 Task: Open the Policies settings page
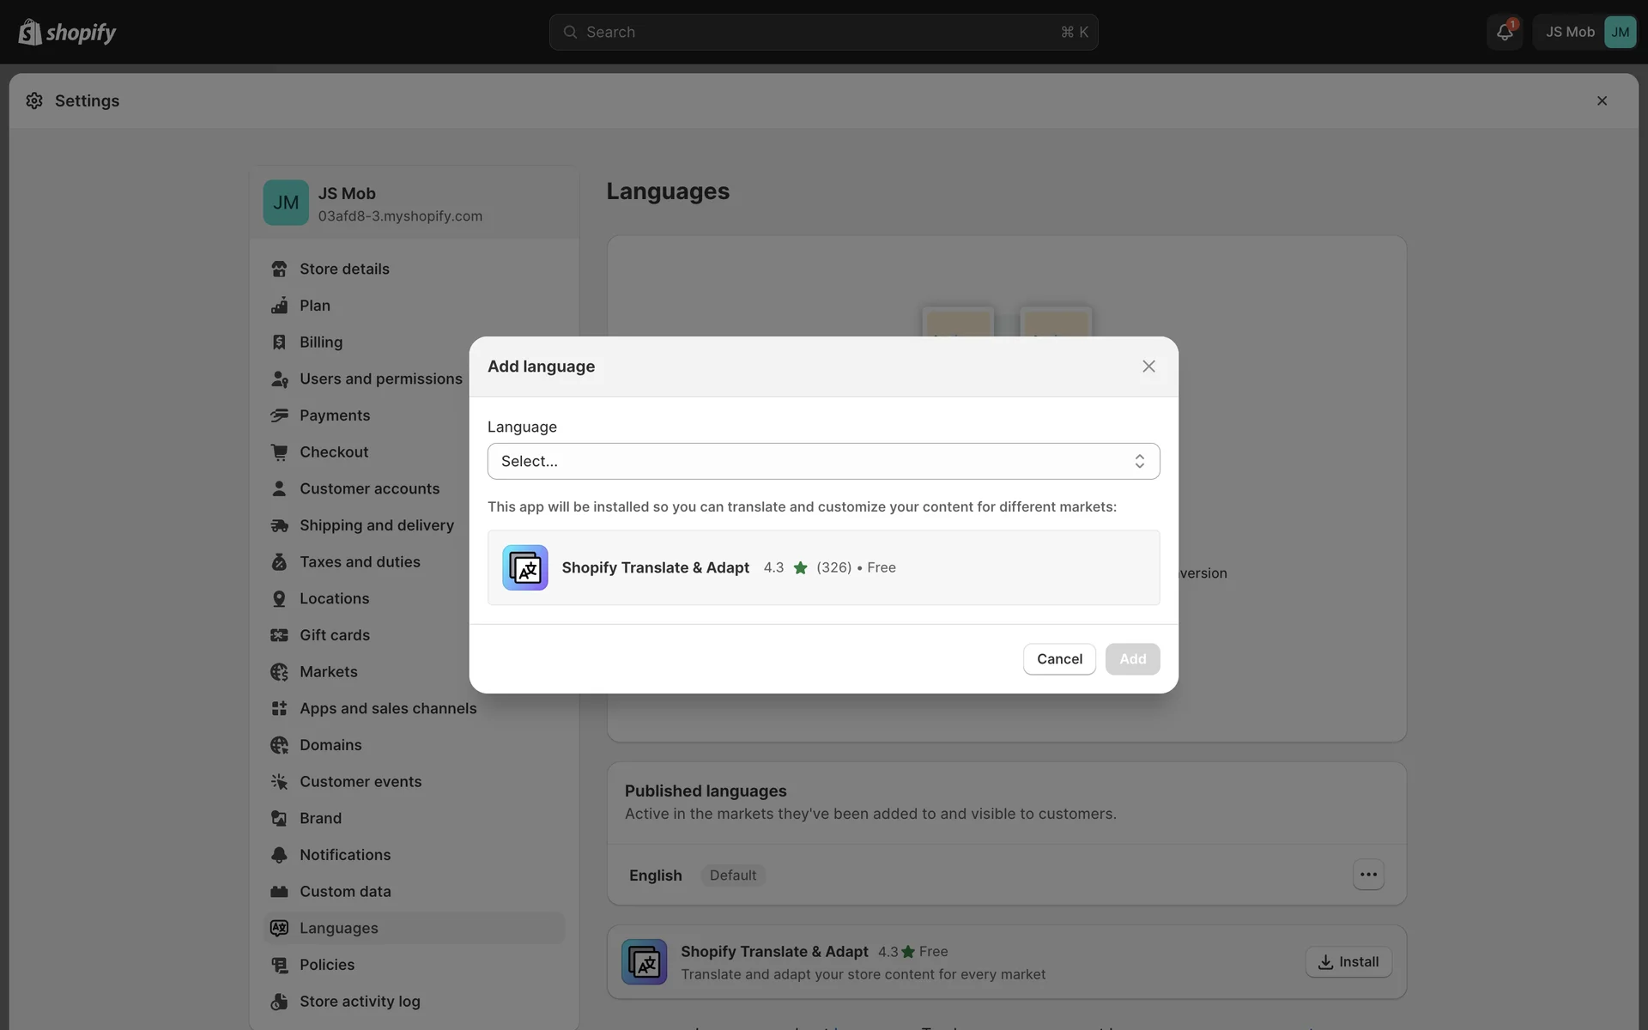[326, 965]
